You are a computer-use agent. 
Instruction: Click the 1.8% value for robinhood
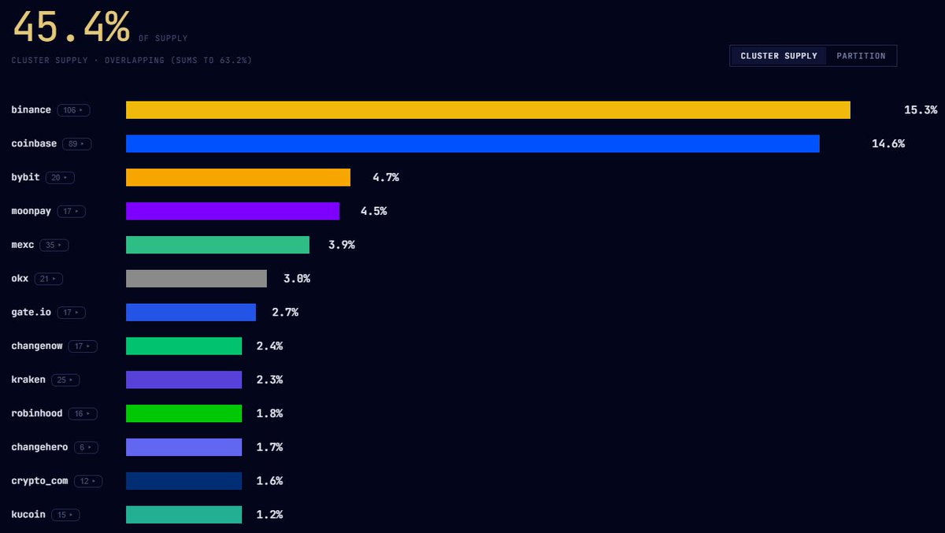tap(269, 414)
